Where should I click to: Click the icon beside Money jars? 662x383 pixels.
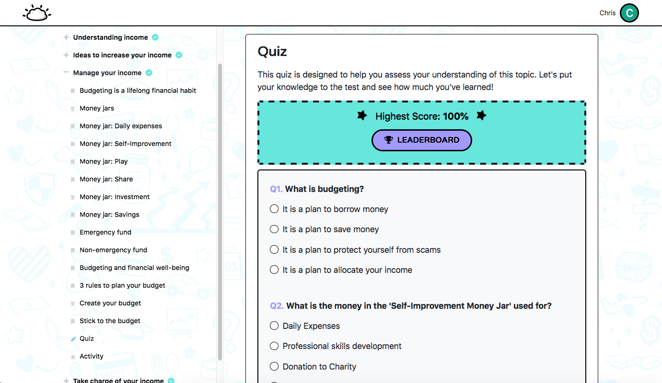point(73,109)
